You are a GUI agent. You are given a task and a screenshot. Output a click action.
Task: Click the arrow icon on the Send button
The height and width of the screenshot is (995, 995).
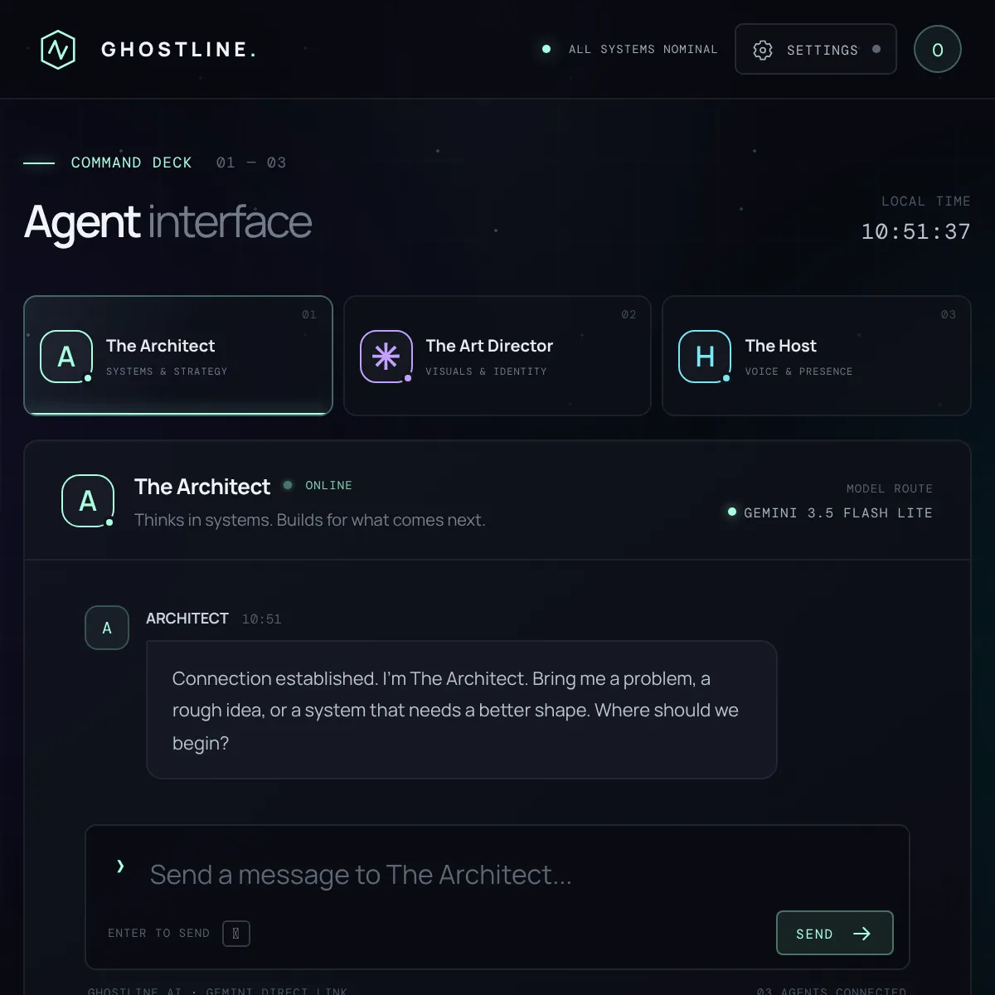[x=862, y=934]
